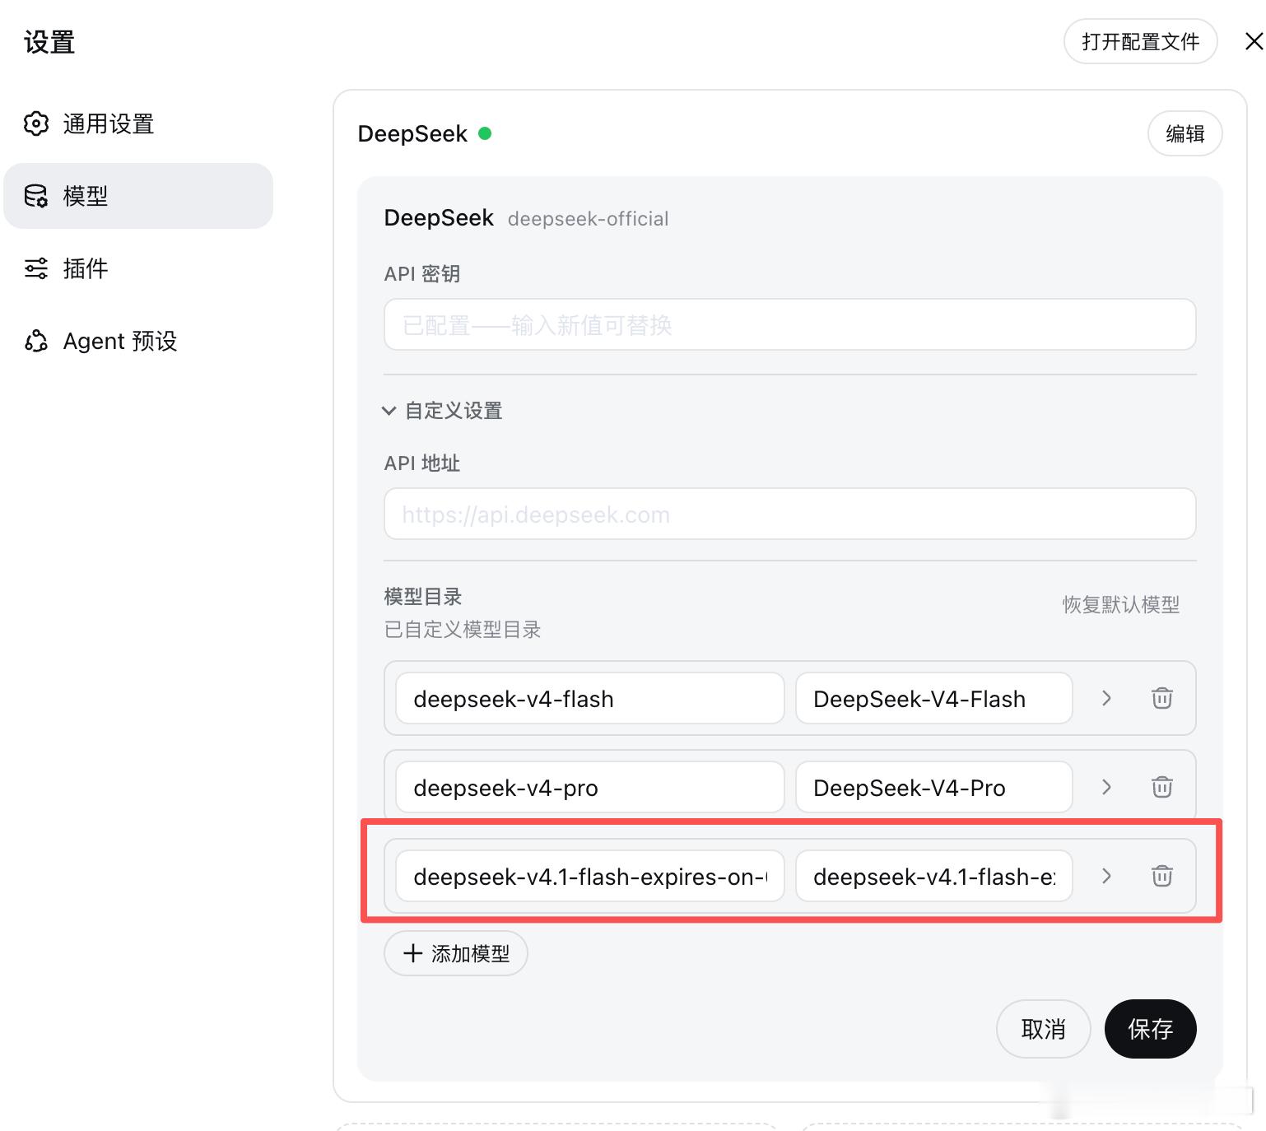Click the plus icon on add model button

(x=412, y=953)
